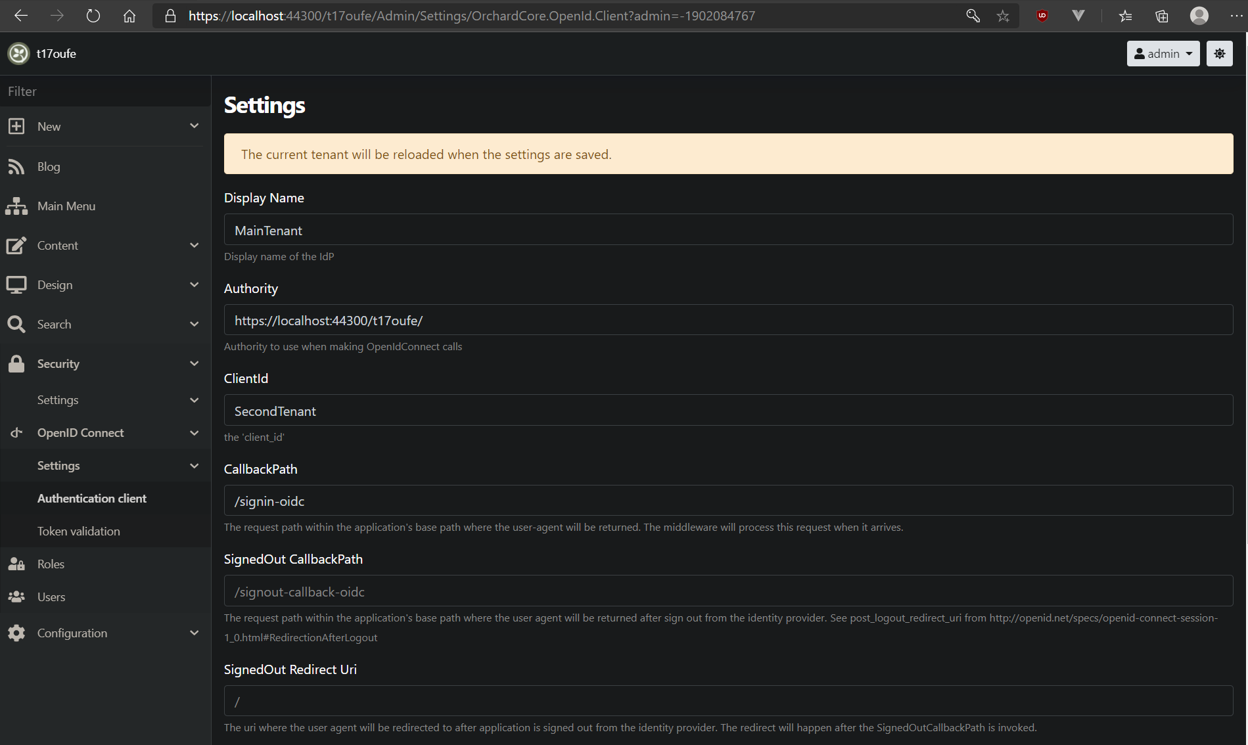Viewport: 1248px width, 745px height.
Task: Click the Security padlock icon
Action: [16, 363]
